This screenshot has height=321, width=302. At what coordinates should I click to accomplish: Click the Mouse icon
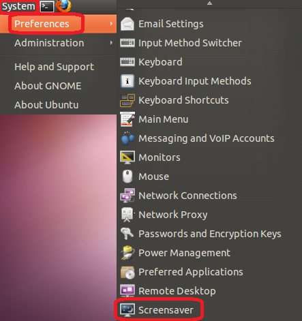(127, 177)
